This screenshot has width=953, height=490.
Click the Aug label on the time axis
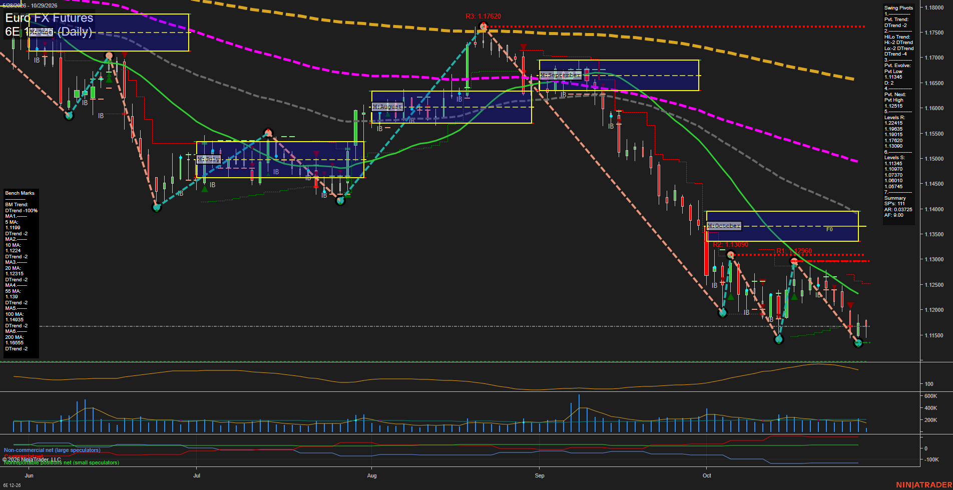coord(372,475)
